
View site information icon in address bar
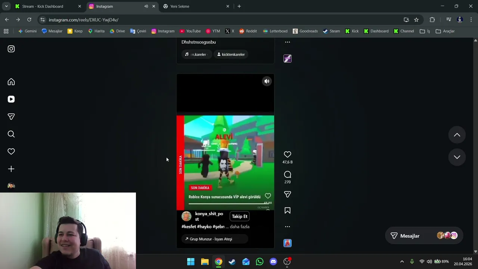point(43,20)
